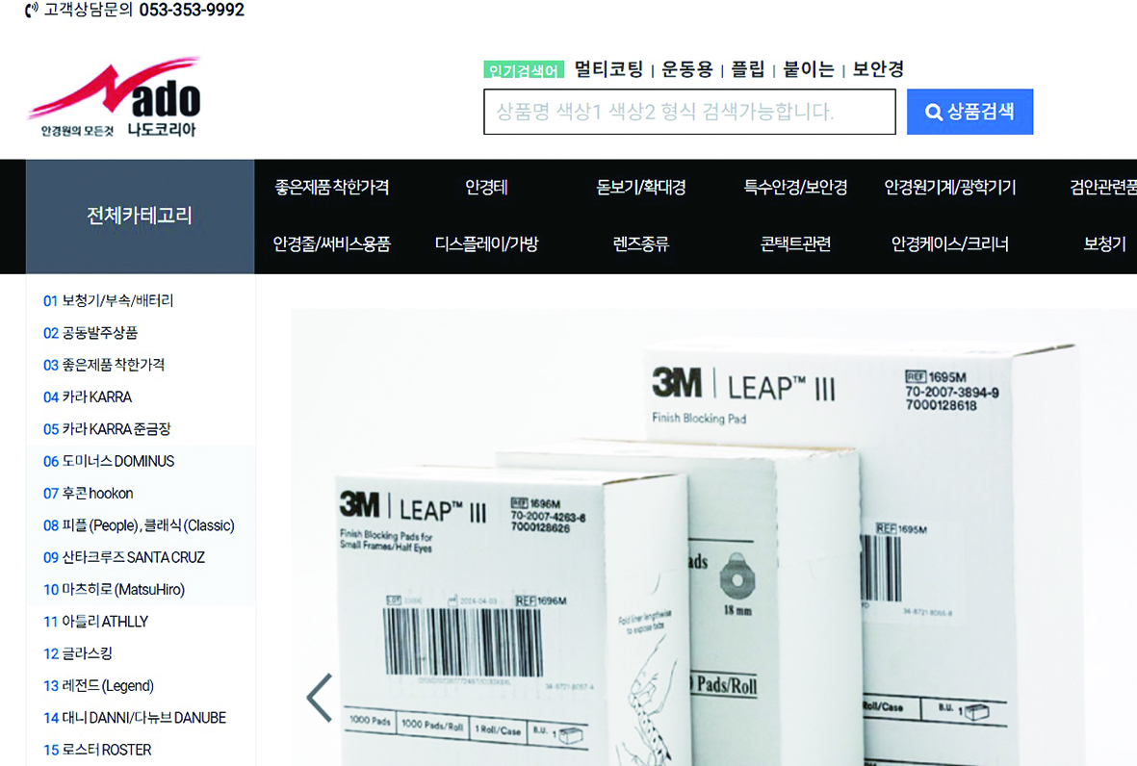Click the 상품검색 search button
This screenshot has height=766, width=1137.
click(969, 112)
